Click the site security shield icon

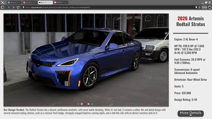pyautogui.click(x=23, y=7)
